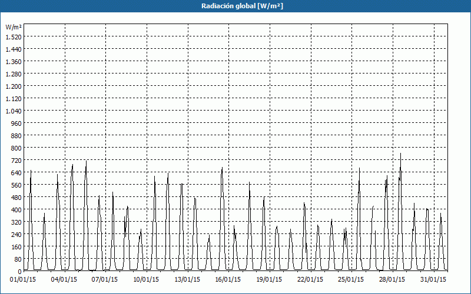
Task: Click the 1.360 y-axis label
Action: pos(14,62)
